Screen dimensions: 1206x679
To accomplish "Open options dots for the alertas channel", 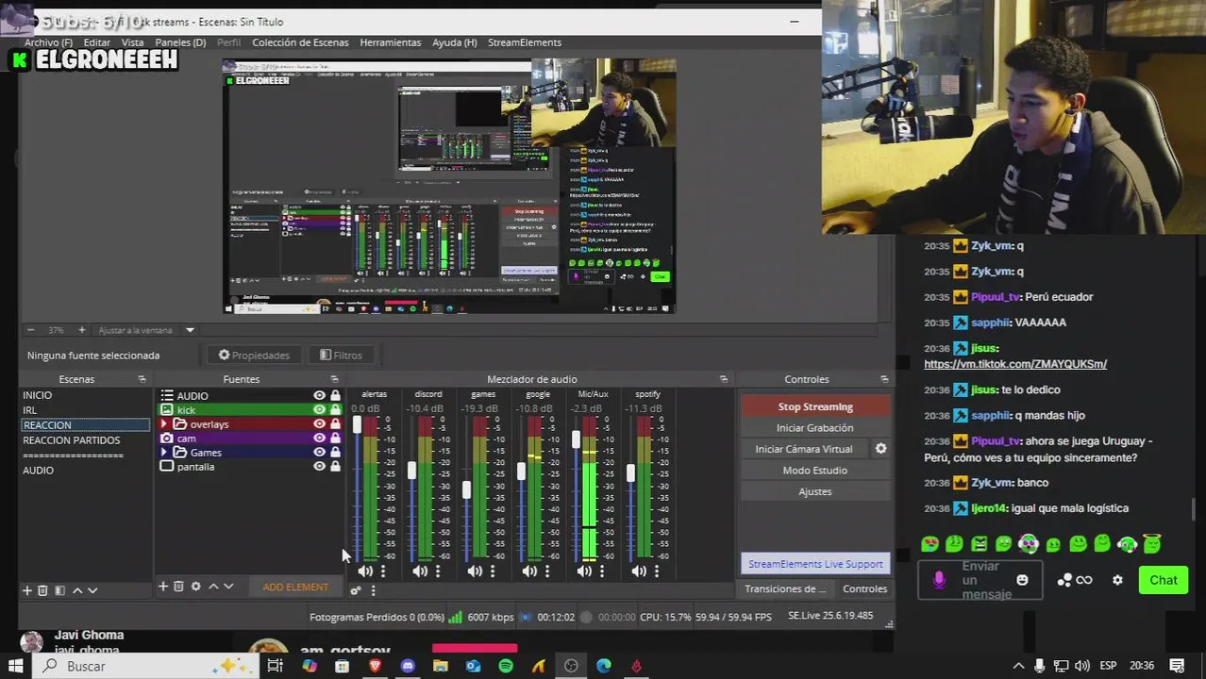I will click(x=383, y=571).
